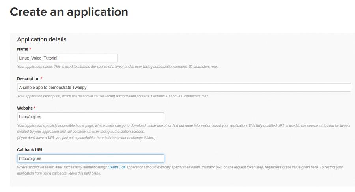This screenshot has width=355, height=192.
Task: Click the required asterisk beside Description
Action: [x=41, y=78]
